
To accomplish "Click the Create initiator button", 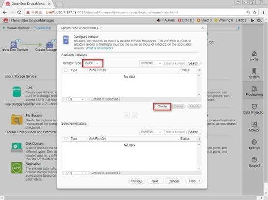I will [162, 107].
